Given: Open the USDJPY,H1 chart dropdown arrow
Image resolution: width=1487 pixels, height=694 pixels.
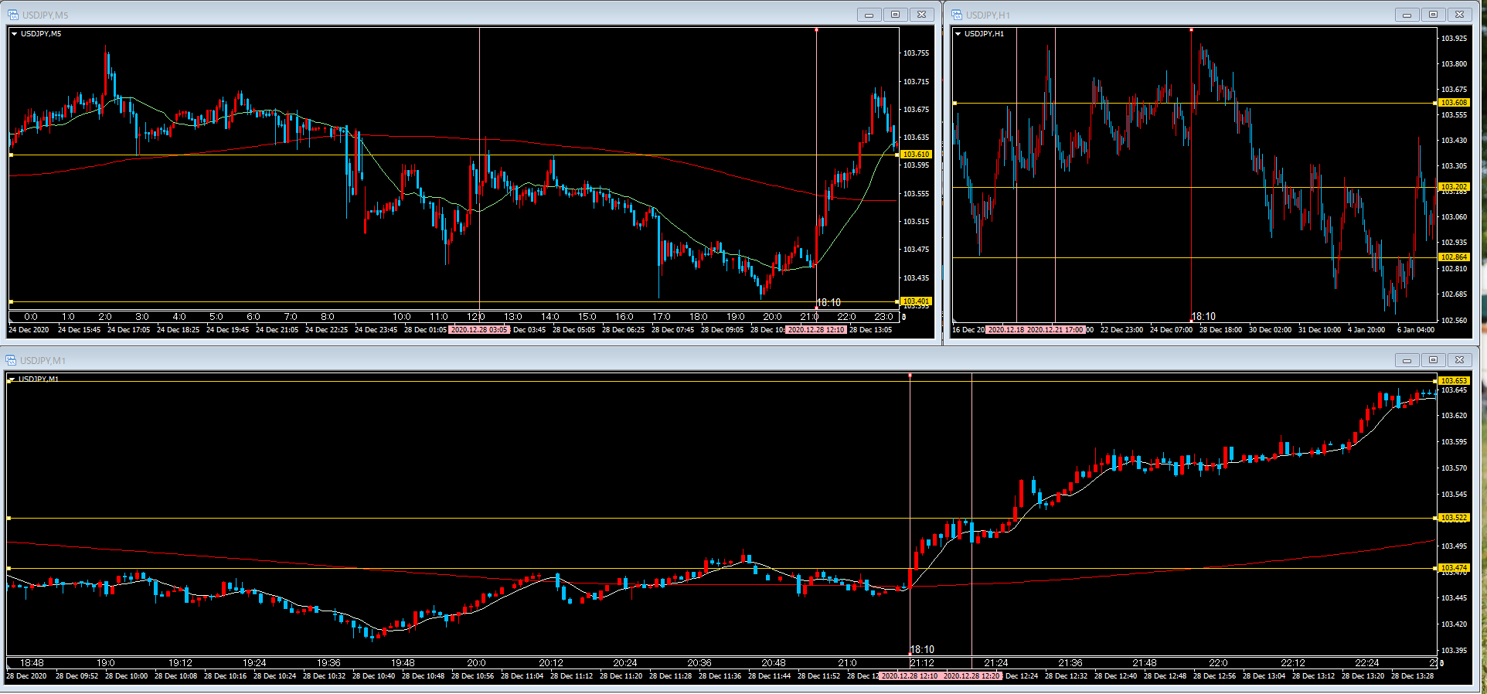Looking at the screenshot, I should pyautogui.click(x=958, y=34).
